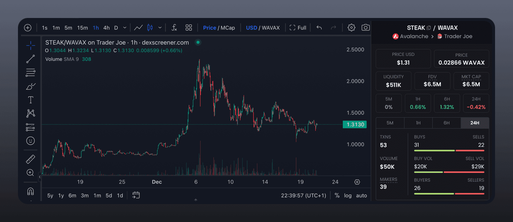Set the interval to D
Image resolution: width=513 pixels, height=222 pixels.
(116, 28)
